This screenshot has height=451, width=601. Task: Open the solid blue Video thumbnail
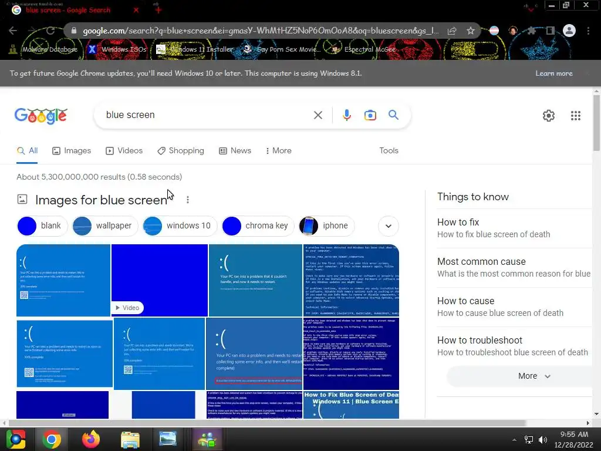click(160, 280)
